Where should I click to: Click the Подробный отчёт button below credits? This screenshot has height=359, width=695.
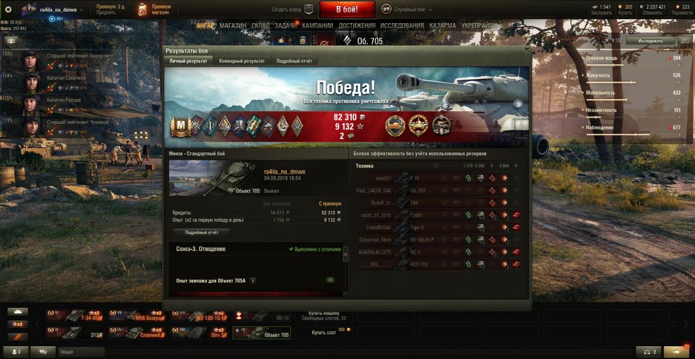tap(202, 232)
